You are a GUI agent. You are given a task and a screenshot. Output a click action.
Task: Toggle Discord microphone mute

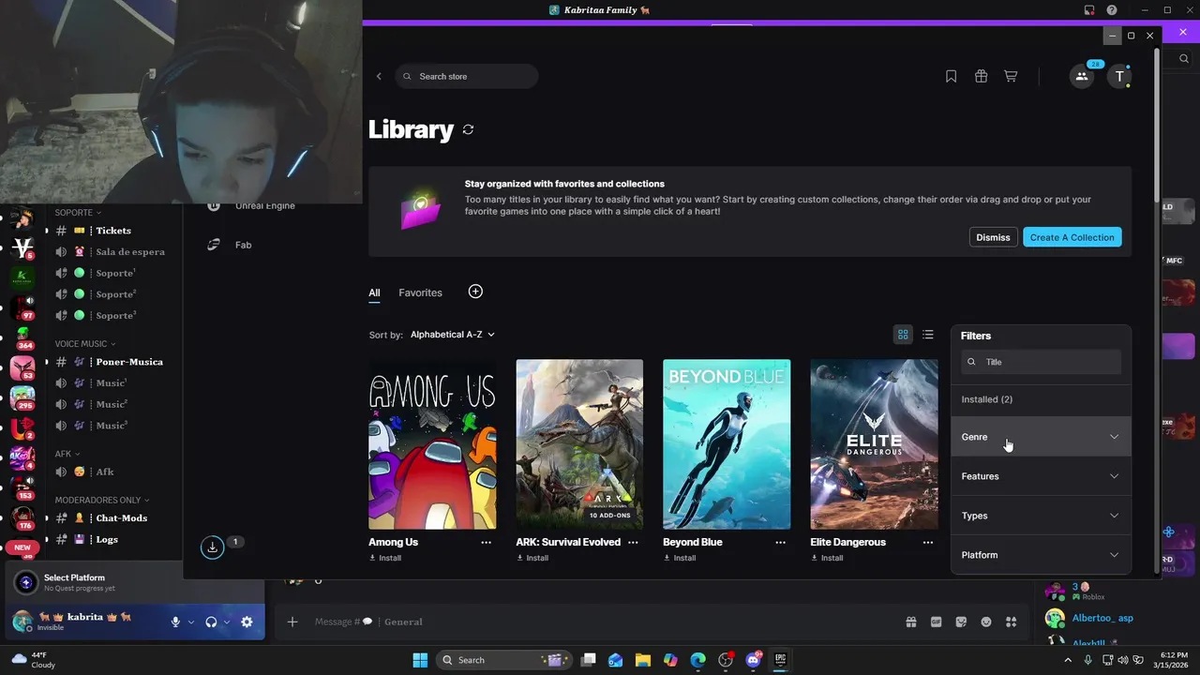coord(175,622)
